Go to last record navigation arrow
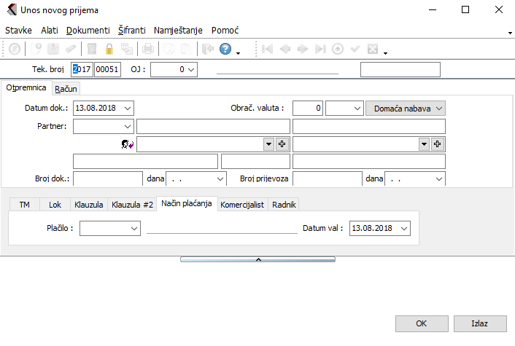 pos(320,49)
